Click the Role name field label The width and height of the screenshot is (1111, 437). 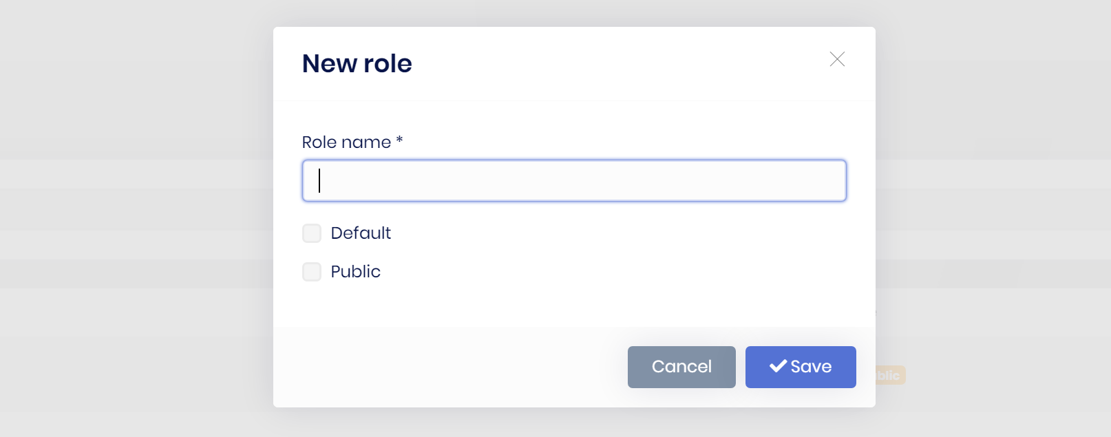346,142
